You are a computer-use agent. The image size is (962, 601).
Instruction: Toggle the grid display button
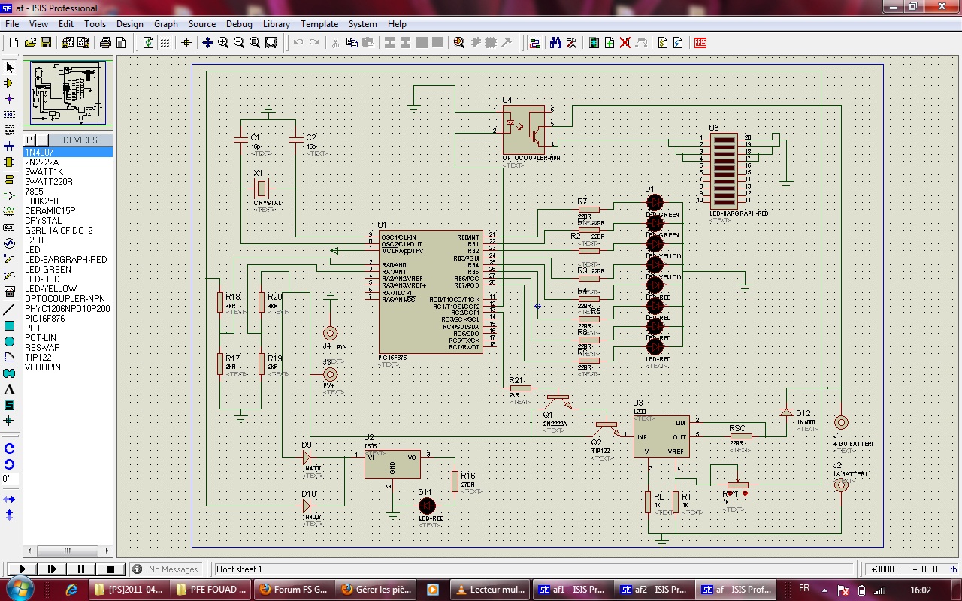pos(165,43)
